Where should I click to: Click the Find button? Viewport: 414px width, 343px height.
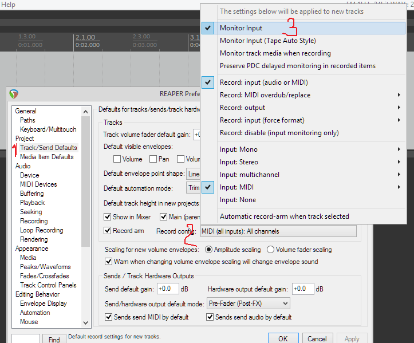54,340
